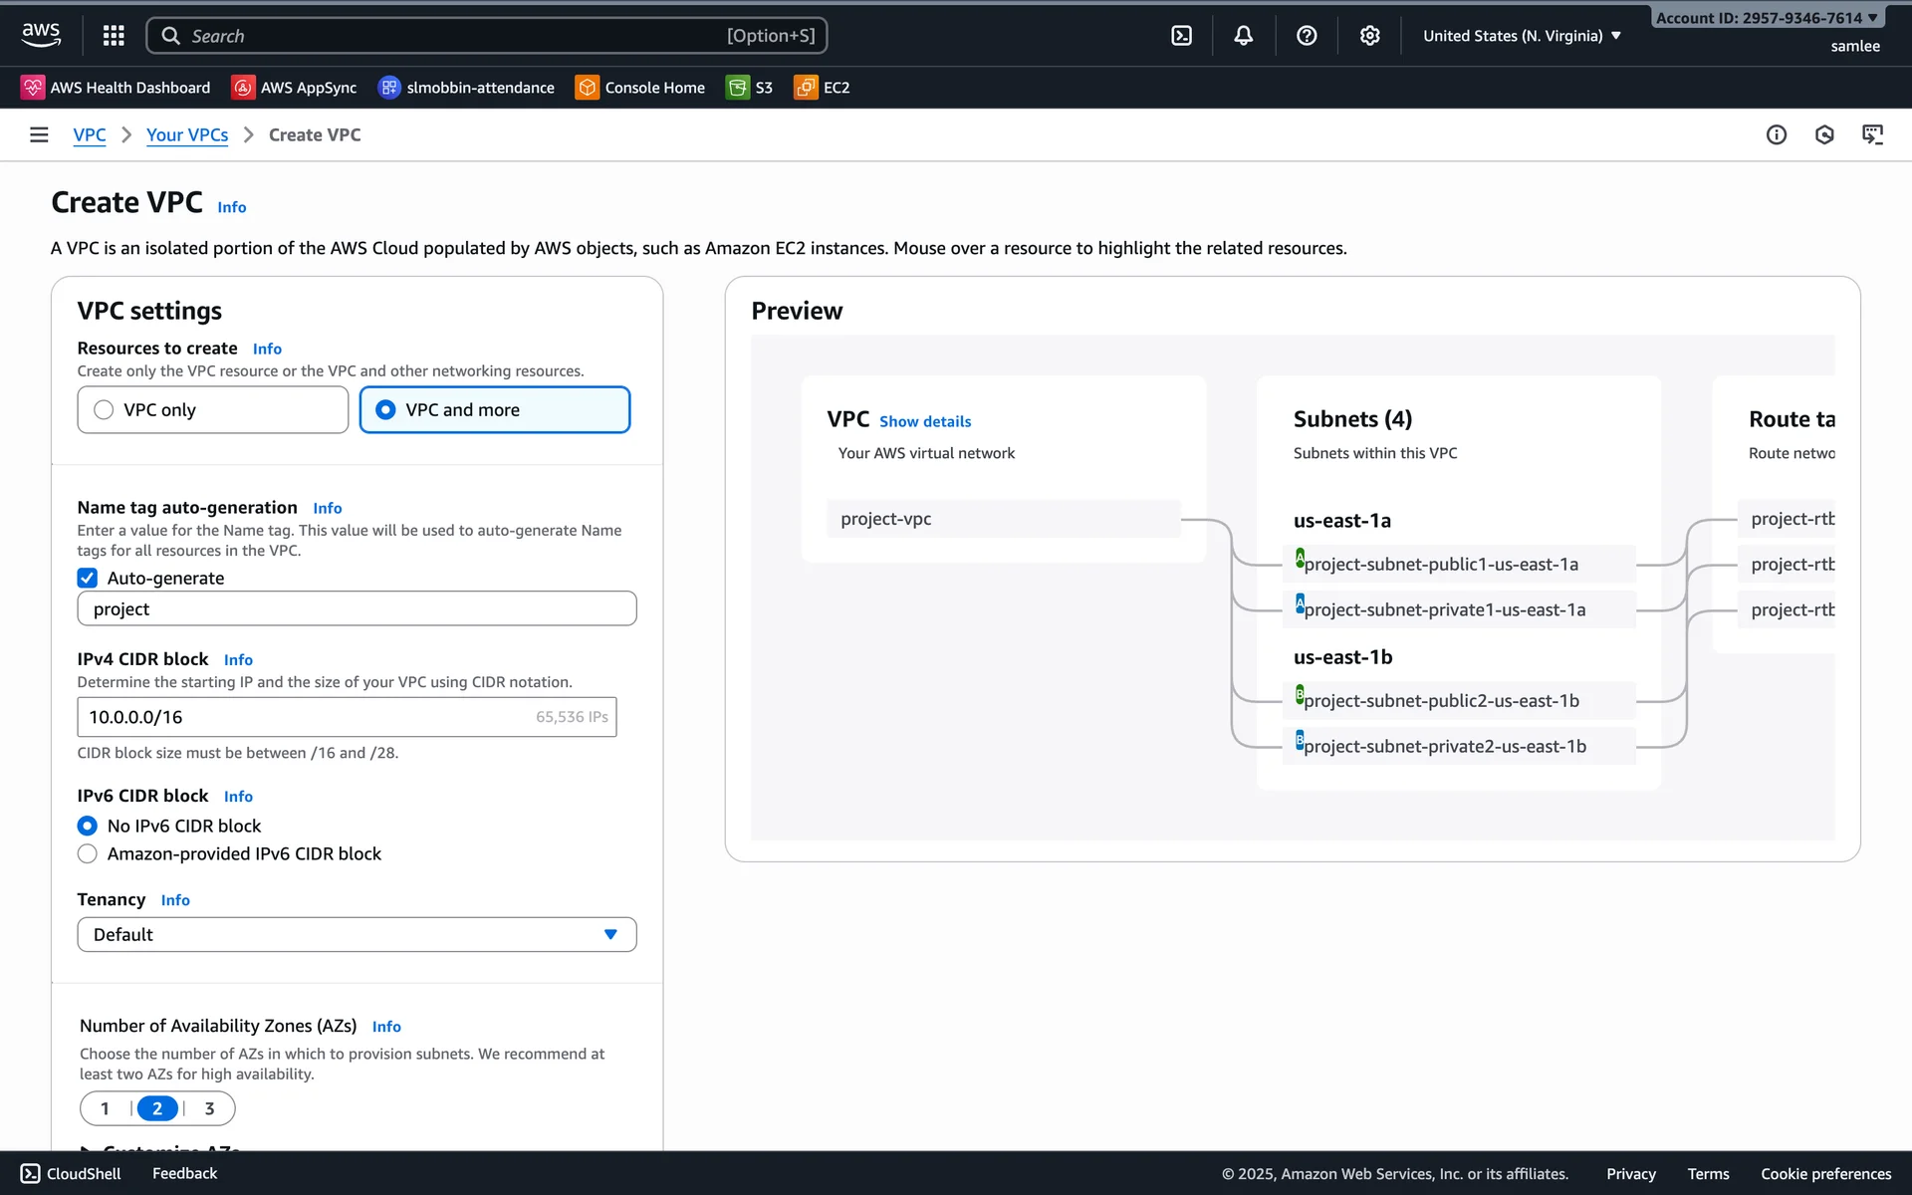This screenshot has width=1912, height=1195.
Task: Open the notifications bell
Action: coord(1244,36)
